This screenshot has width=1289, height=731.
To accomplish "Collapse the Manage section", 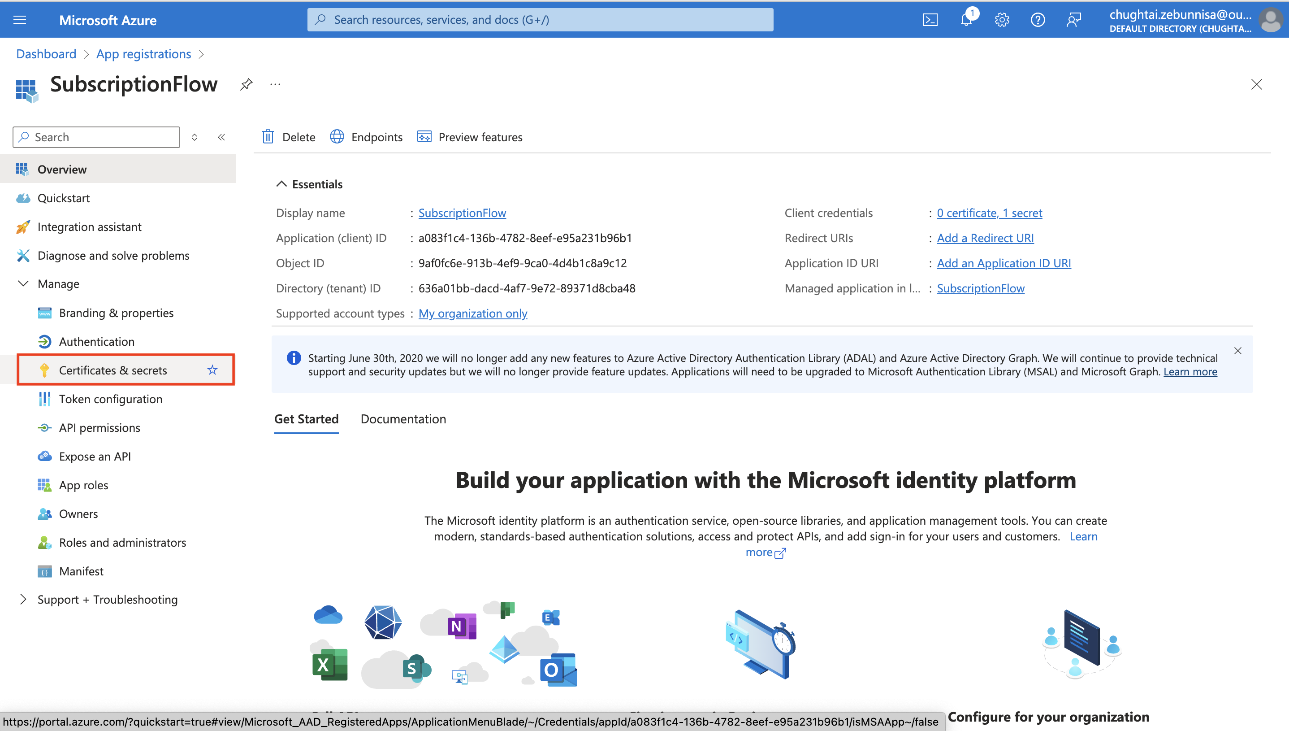I will point(23,284).
